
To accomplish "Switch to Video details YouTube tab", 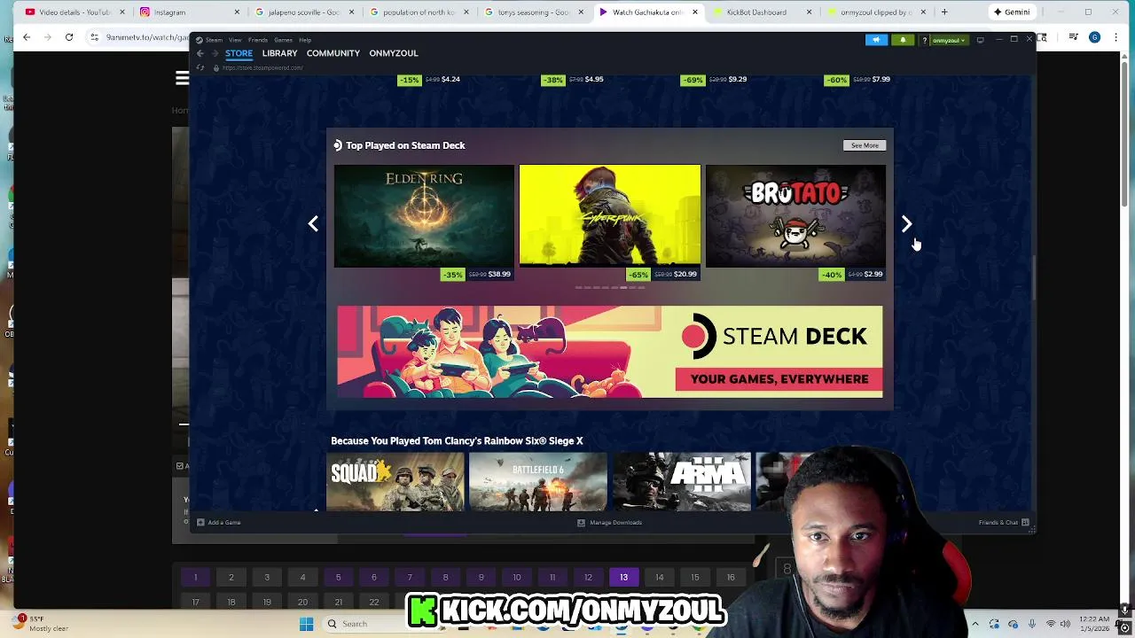I will click(x=76, y=12).
